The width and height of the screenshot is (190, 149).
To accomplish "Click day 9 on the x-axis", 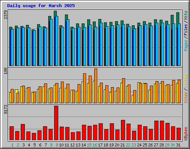I will 57,145.
